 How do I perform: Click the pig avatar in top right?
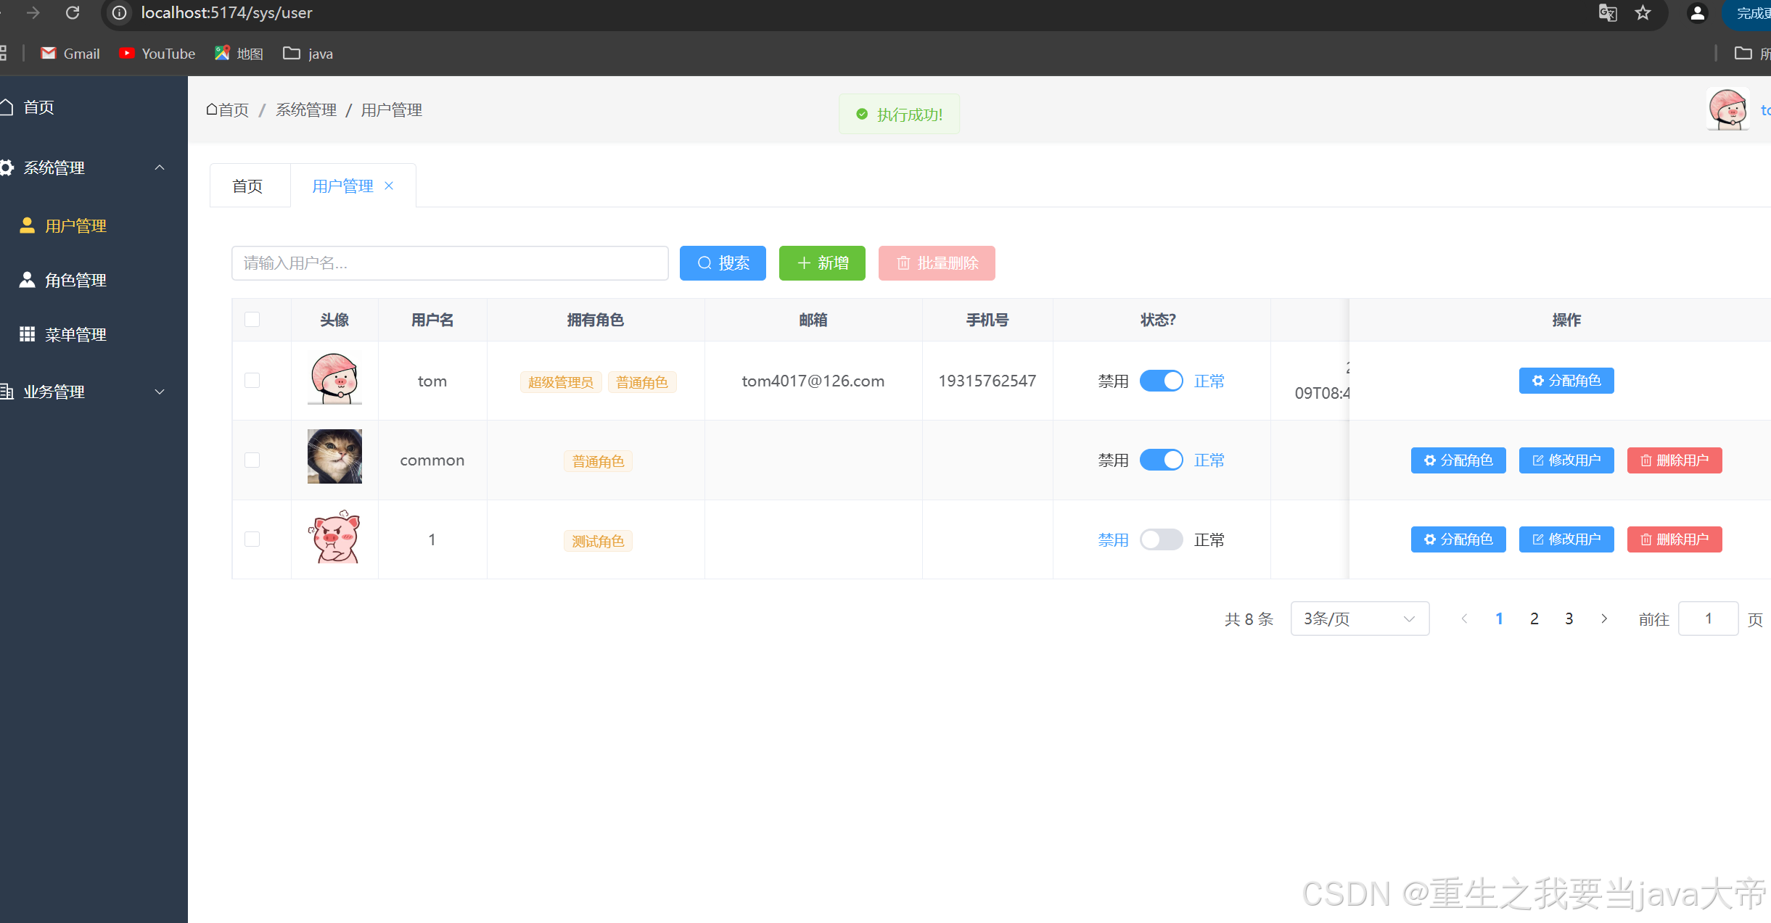[x=1728, y=109]
